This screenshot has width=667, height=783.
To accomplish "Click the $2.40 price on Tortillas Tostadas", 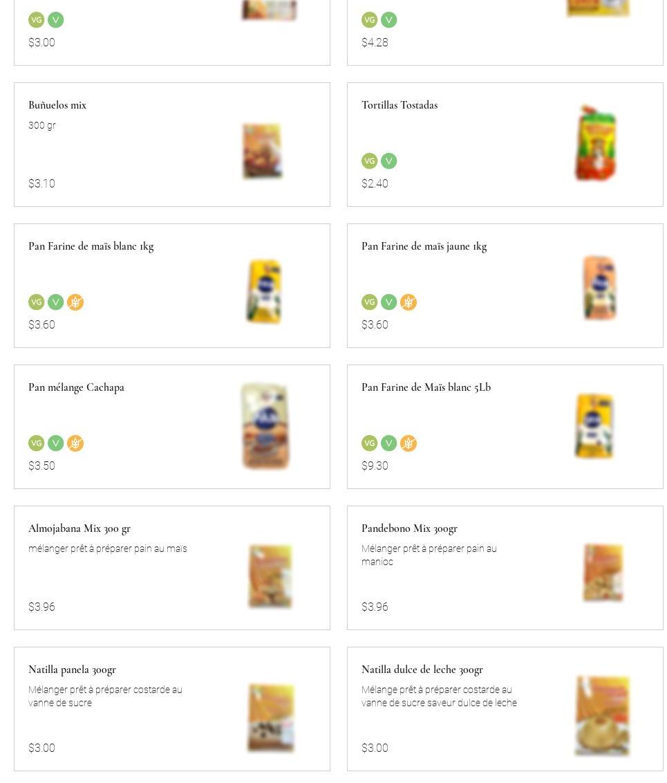I will coord(375,183).
